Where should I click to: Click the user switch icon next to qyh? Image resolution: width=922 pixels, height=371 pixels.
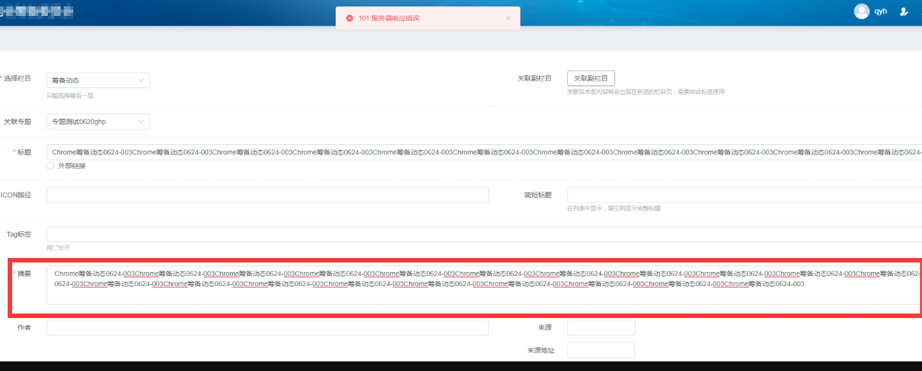[903, 11]
